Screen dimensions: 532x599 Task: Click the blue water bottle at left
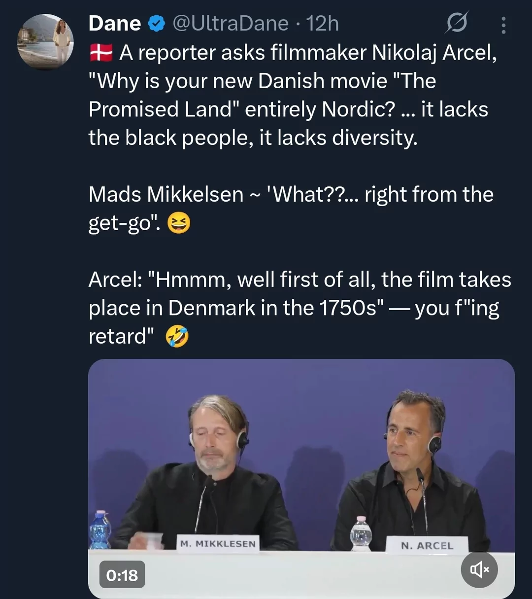(x=100, y=530)
